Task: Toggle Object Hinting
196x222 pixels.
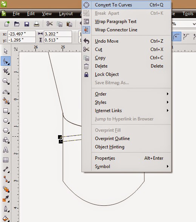Action: 127,147
